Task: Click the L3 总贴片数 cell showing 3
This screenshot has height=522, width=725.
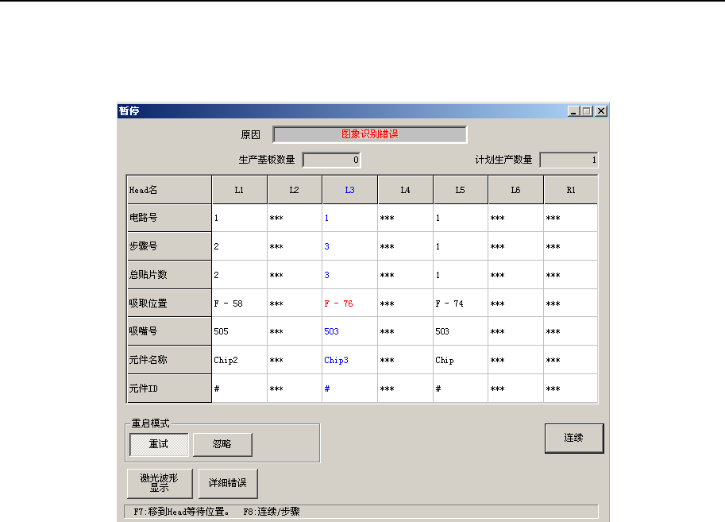Action: [350, 275]
